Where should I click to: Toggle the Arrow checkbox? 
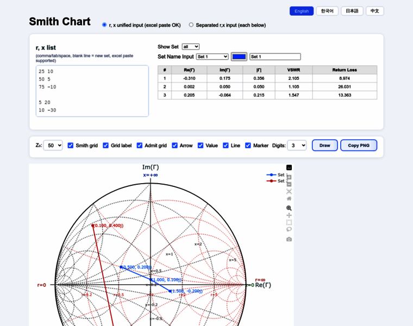(174, 146)
